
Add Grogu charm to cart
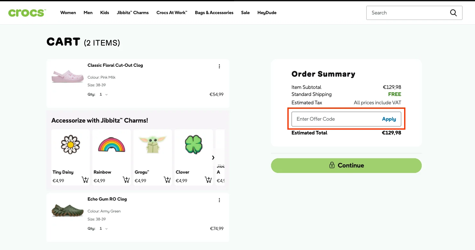click(x=167, y=180)
